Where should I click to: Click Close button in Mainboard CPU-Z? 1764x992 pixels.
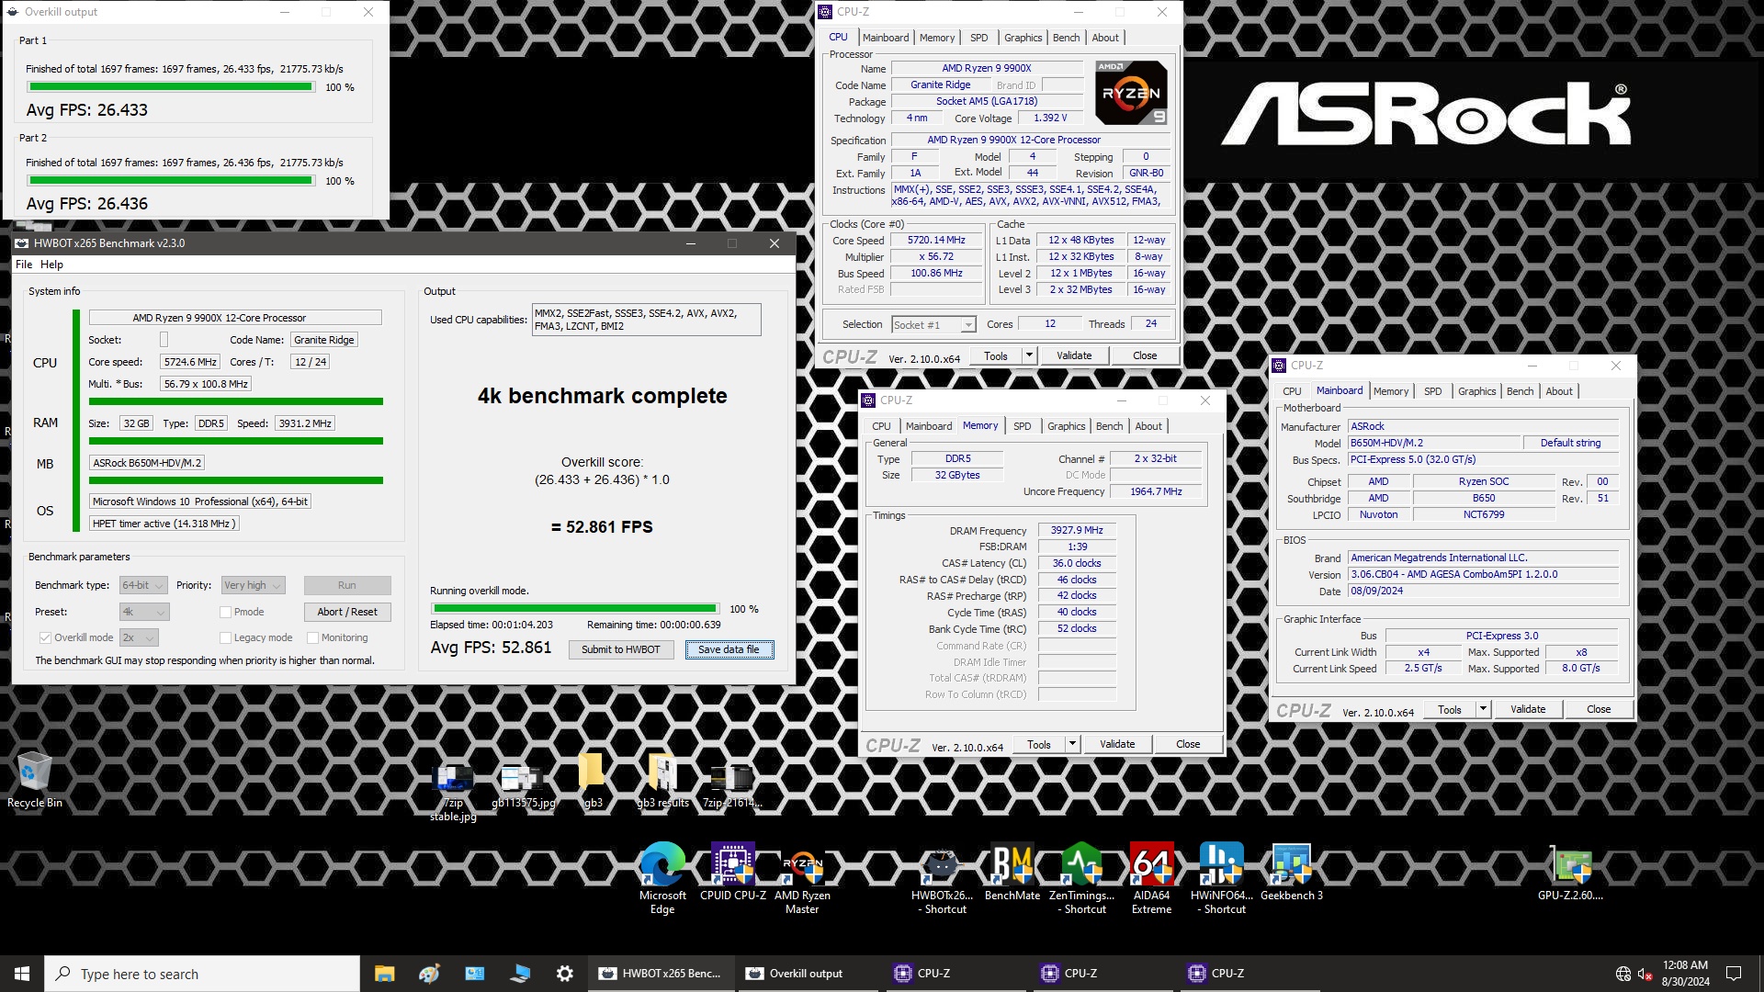[x=1598, y=709]
